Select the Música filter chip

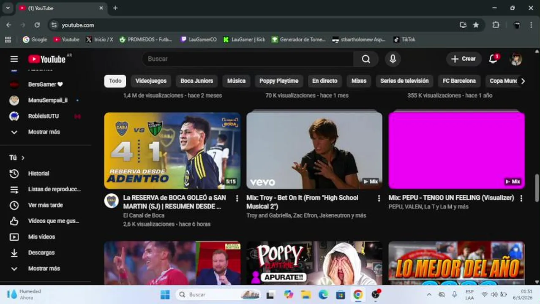pos(236,81)
